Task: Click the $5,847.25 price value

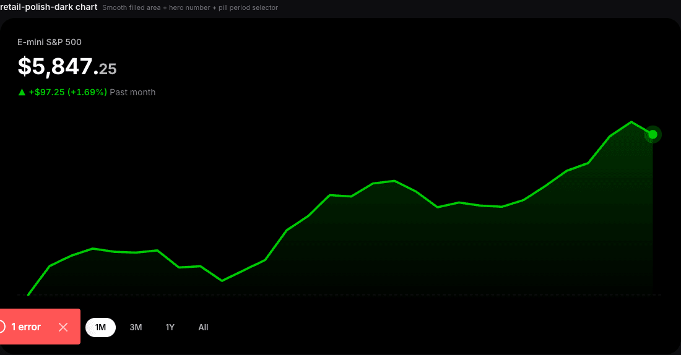Action: (67, 67)
